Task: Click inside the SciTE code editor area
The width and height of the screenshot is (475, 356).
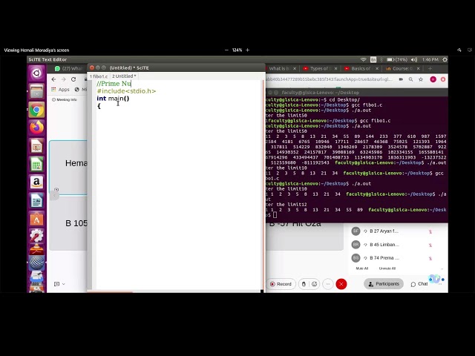Action: click(x=178, y=193)
